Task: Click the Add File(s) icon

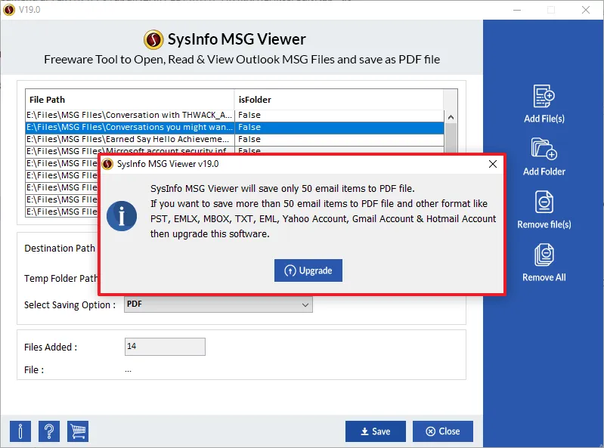Action: pos(544,96)
